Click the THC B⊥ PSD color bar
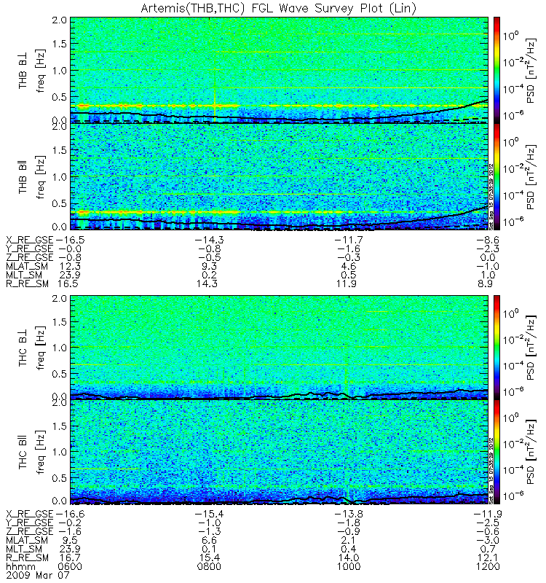The image size is (546, 583). 496,348
